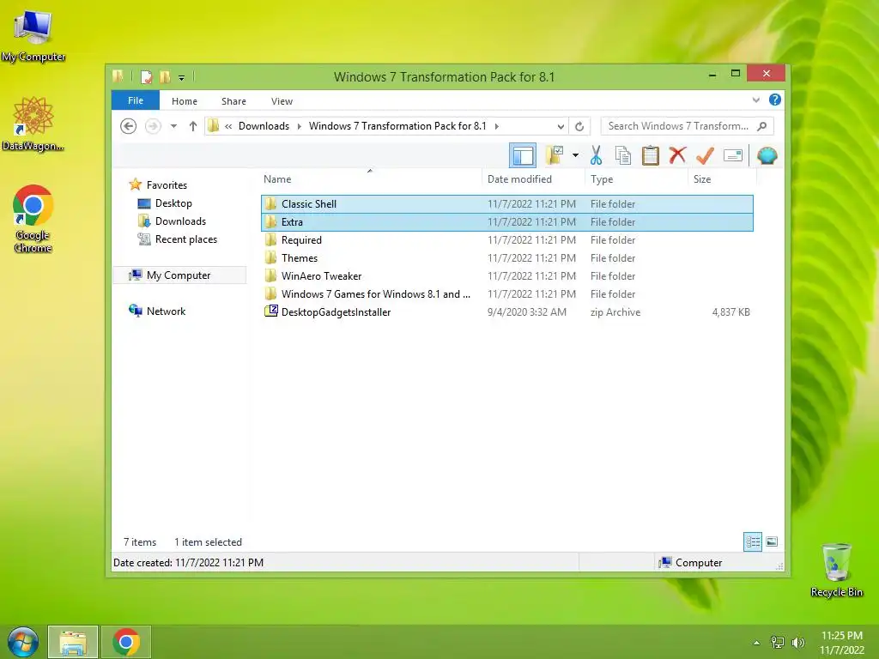
Task: Select Favorites in the navigation pane
Action: [158, 185]
